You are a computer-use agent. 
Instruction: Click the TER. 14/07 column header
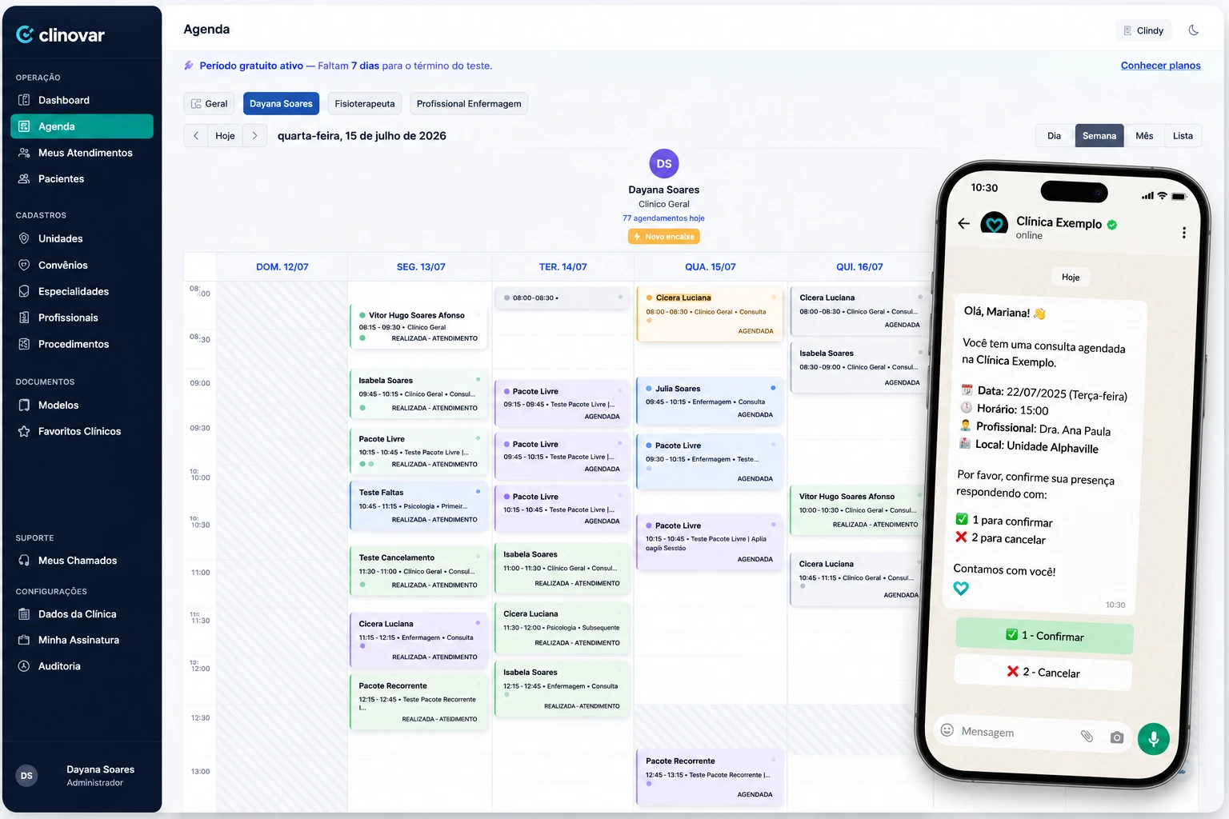562,267
